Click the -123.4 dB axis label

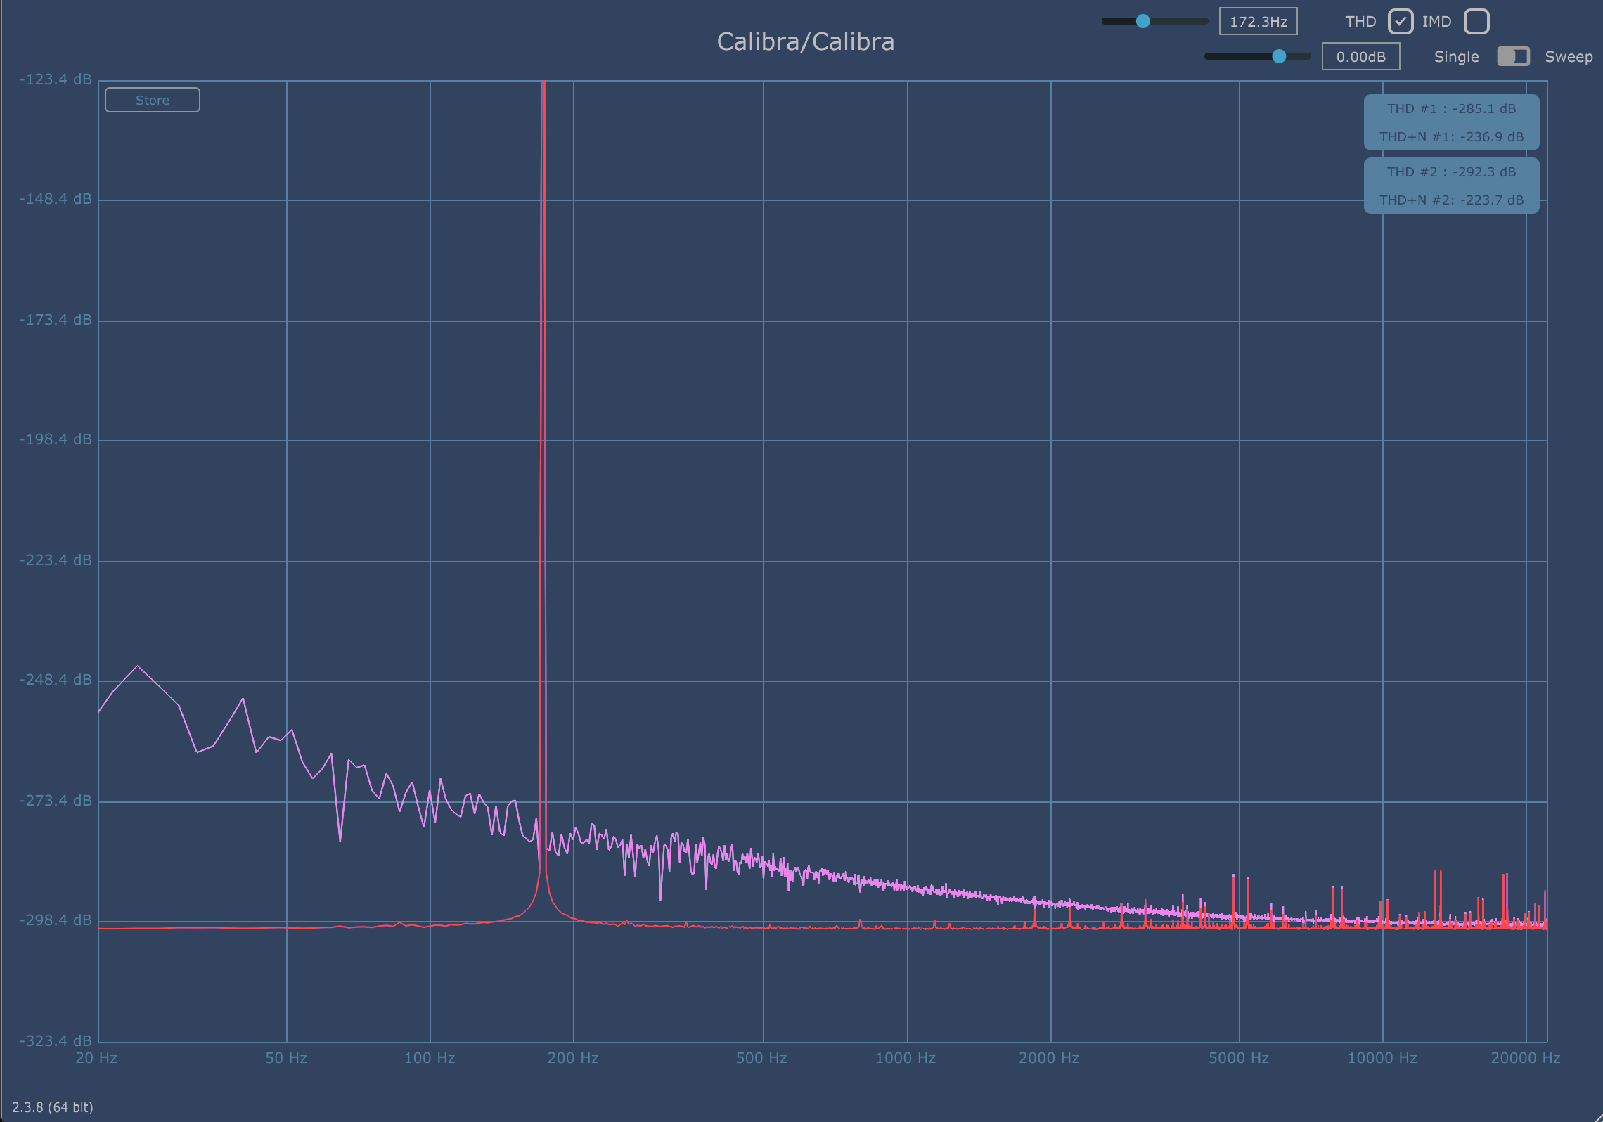coord(56,79)
